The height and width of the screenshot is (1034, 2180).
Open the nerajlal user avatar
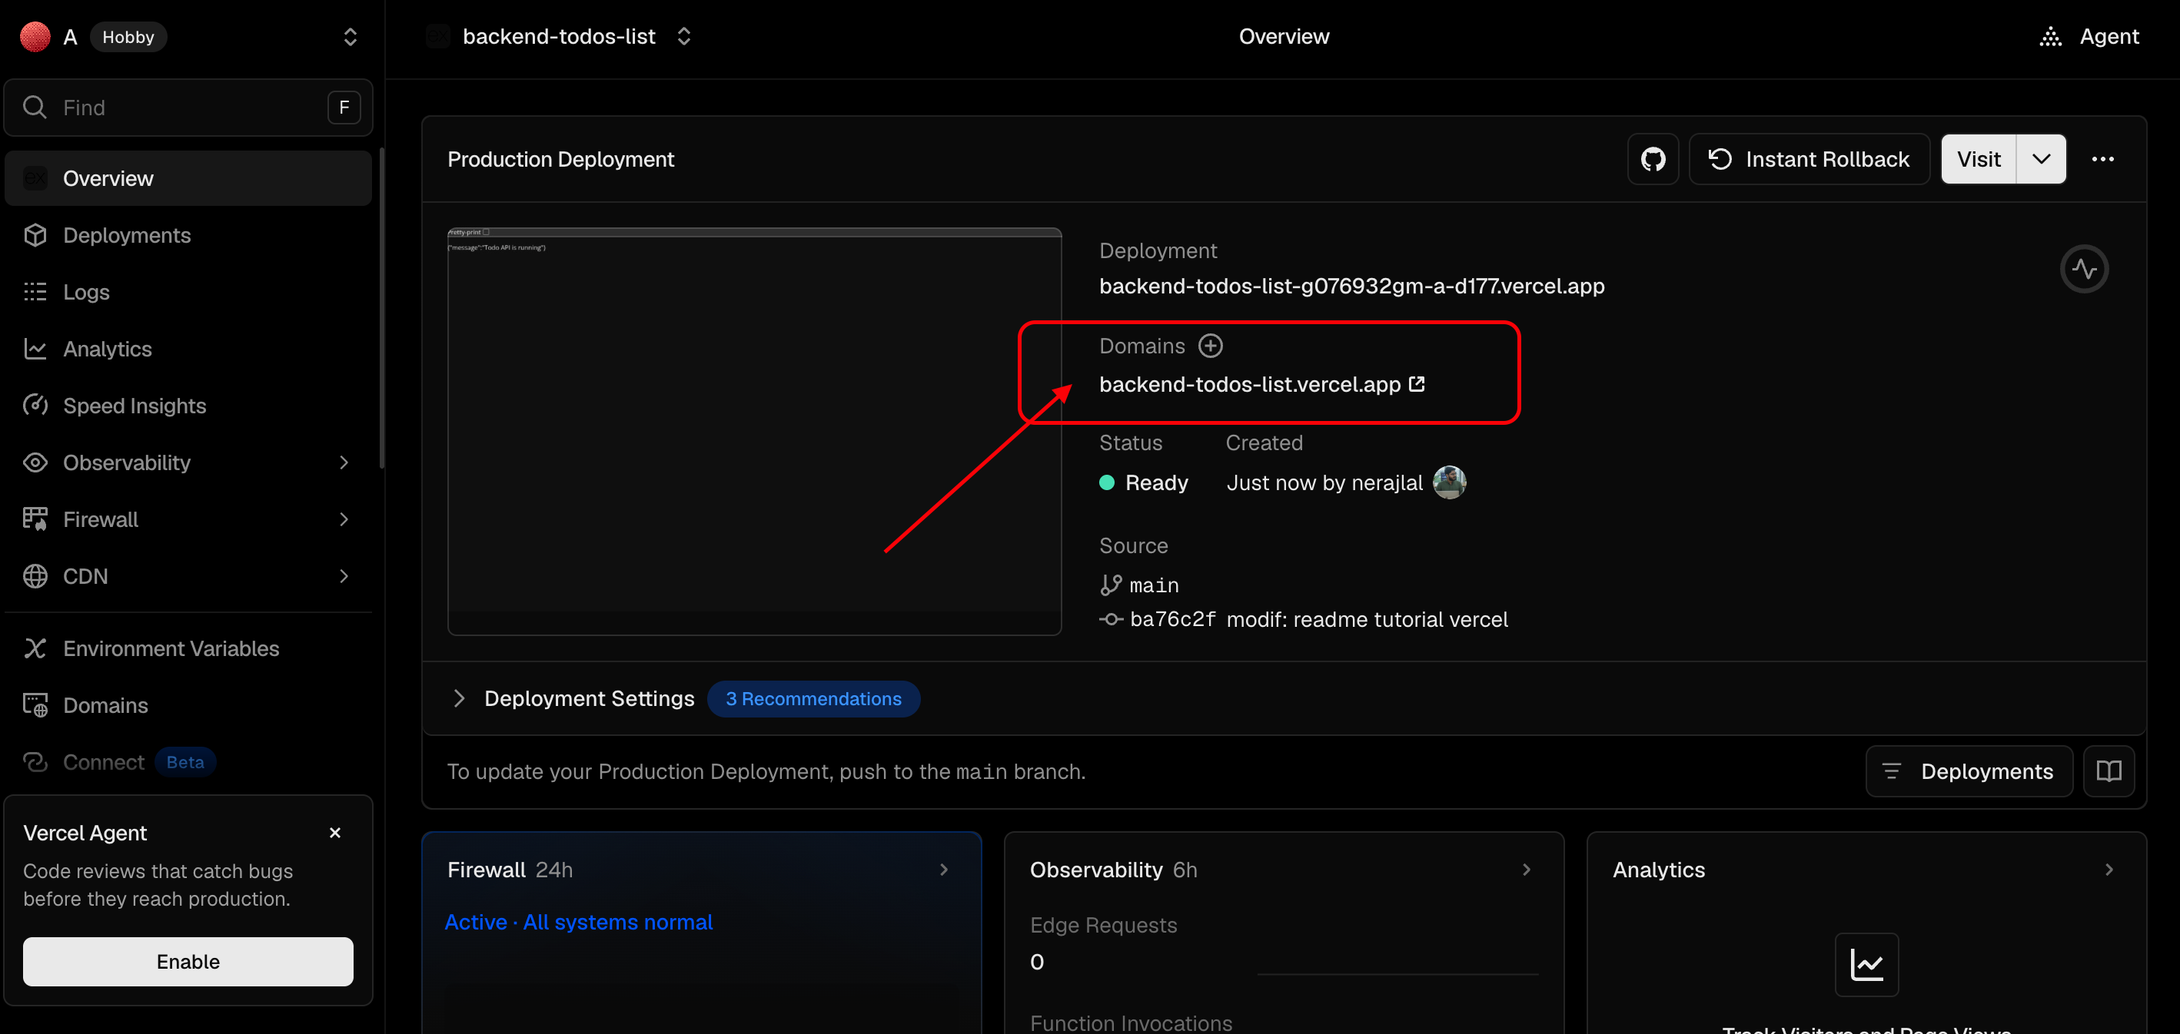coord(1449,482)
